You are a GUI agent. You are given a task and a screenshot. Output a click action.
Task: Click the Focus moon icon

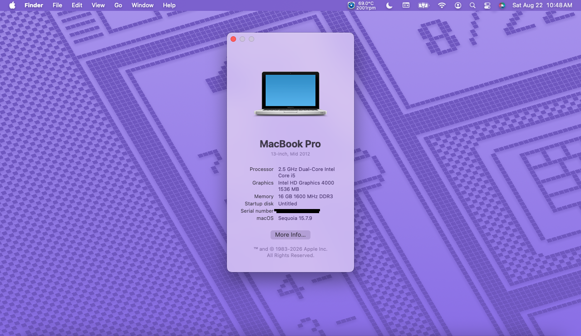[389, 5]
